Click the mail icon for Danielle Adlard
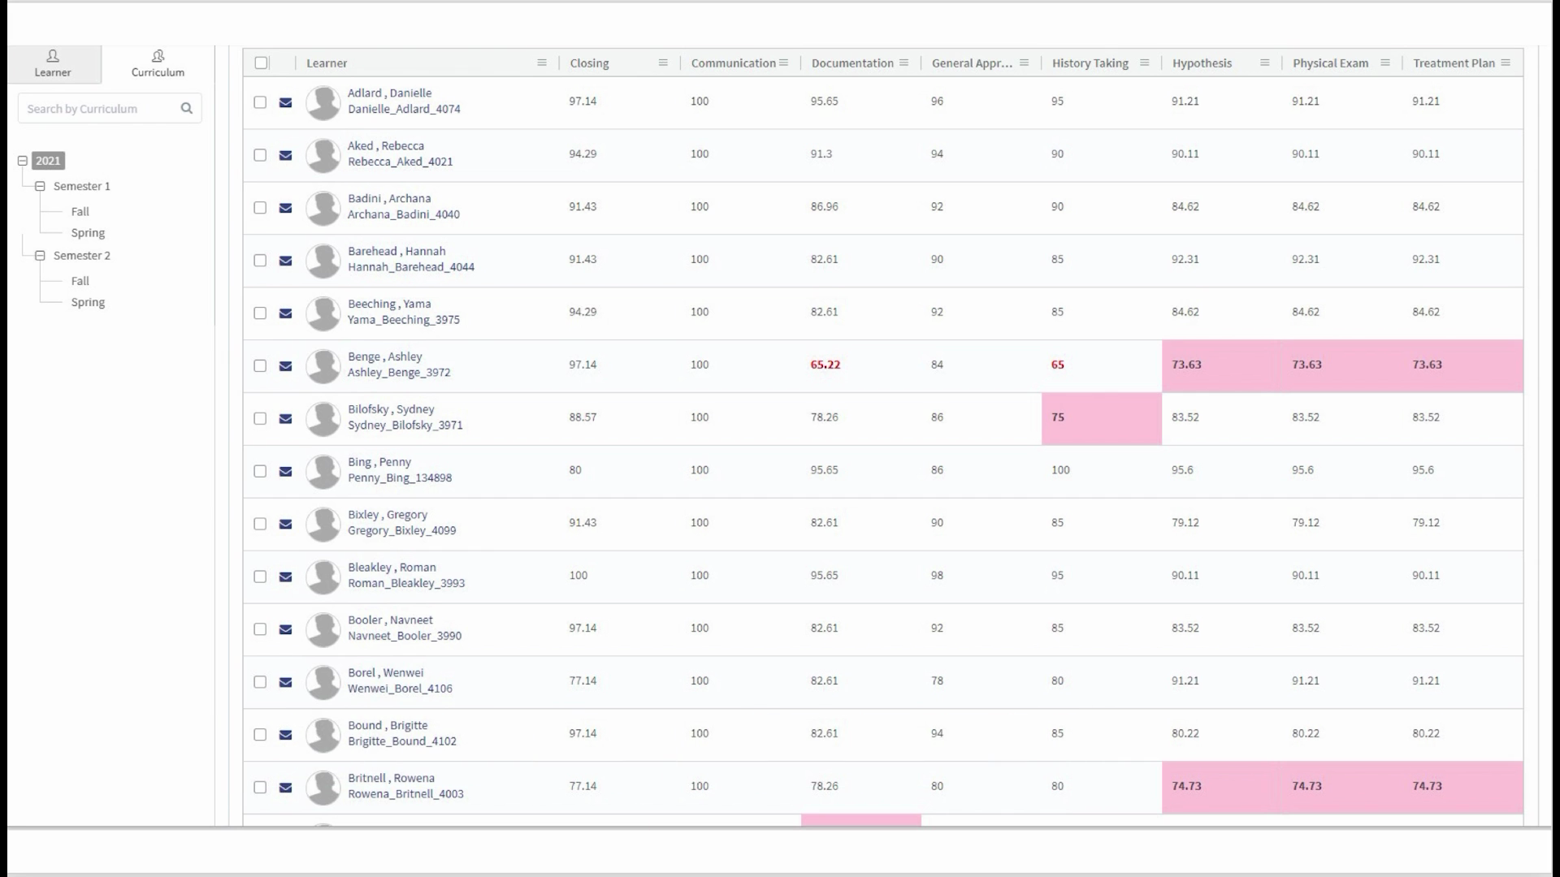The width and height of the screenshot is (1560, 877). [285, 102]
